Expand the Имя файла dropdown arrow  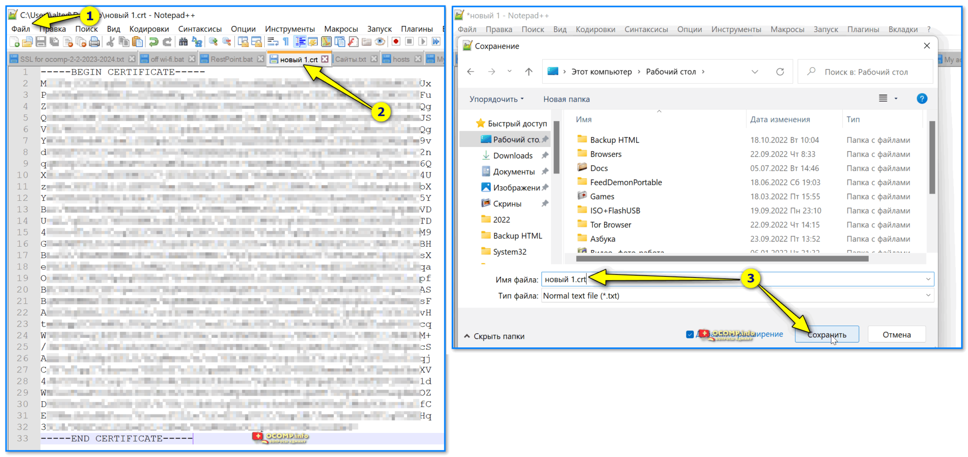point(928,279)
